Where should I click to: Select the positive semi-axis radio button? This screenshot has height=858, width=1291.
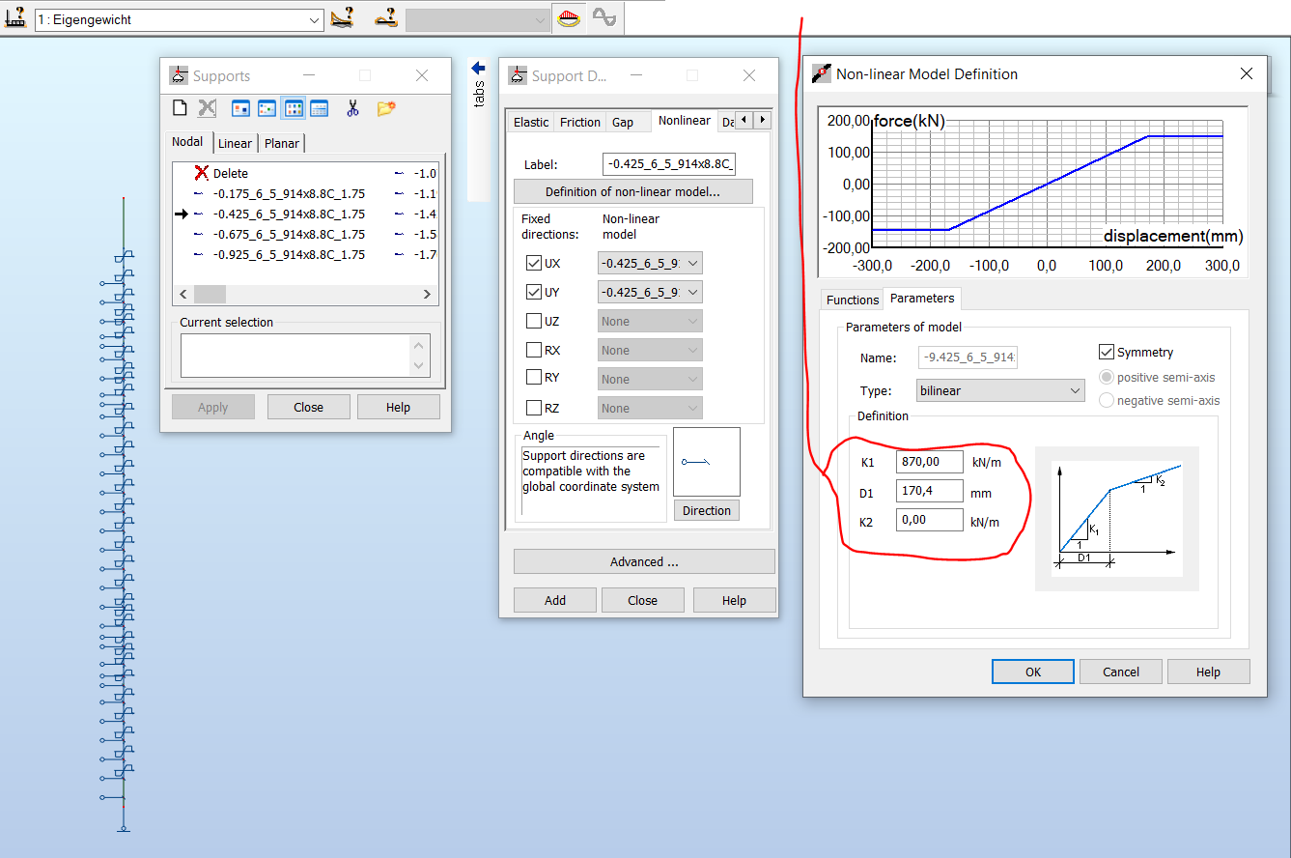point(1107,378)
